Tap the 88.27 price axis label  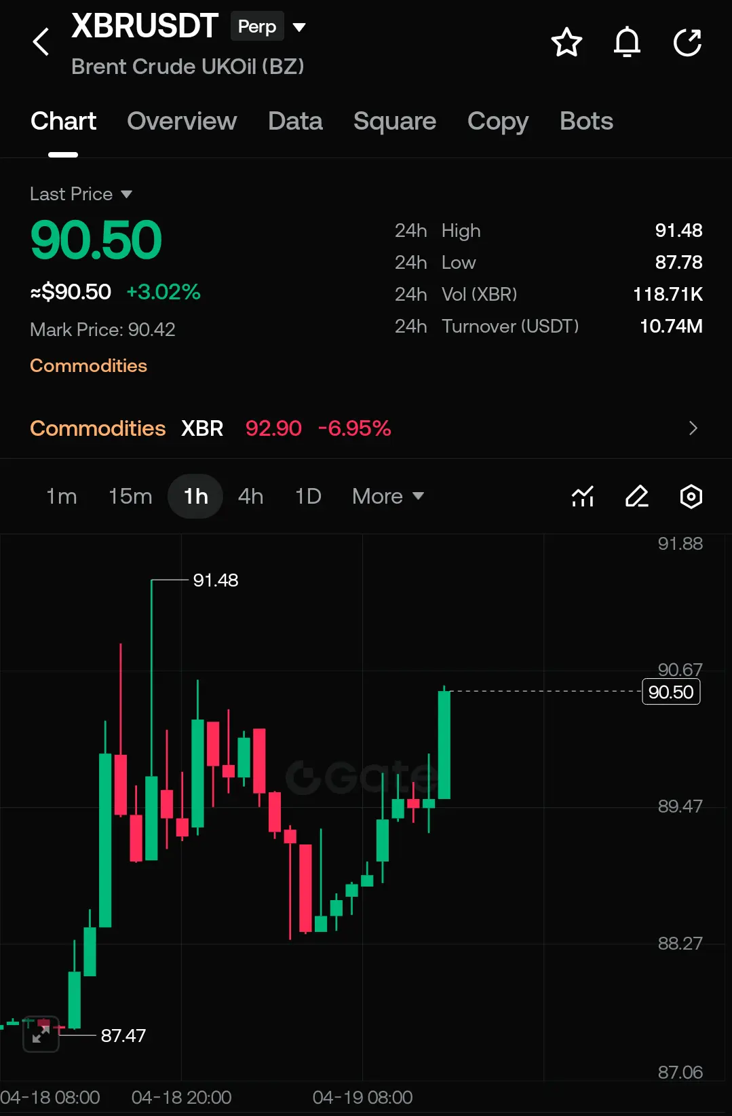(680, 944)
